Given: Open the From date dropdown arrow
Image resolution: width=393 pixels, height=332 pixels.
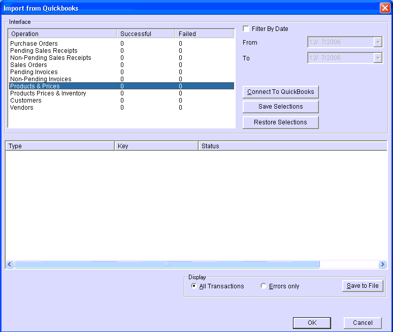Looking at the screenshot, I should [378, 42].
